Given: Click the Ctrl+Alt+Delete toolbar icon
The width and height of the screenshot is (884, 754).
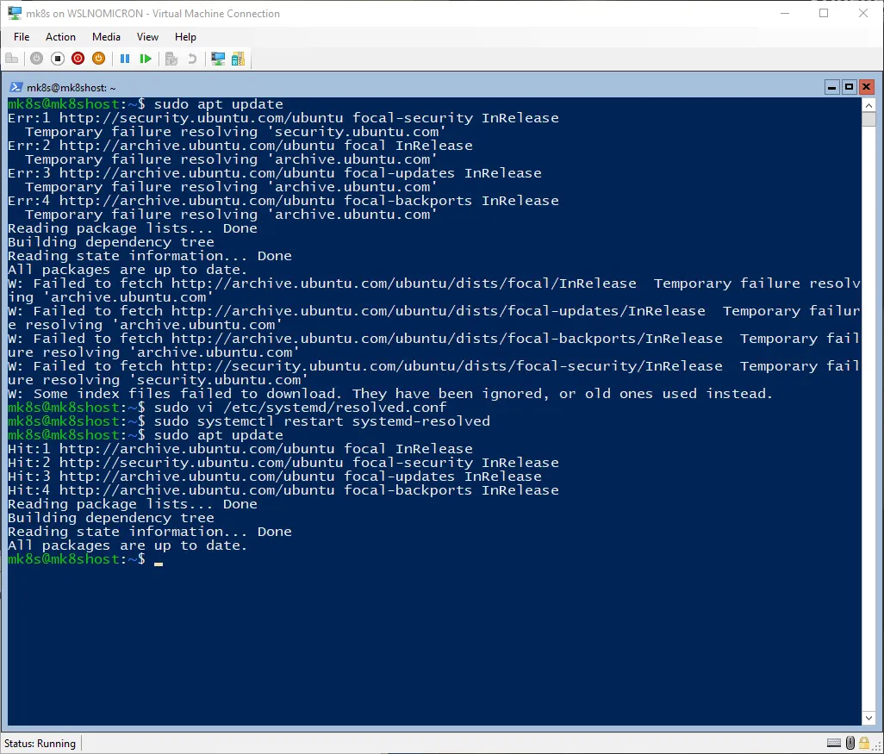Looking at the screenshot, I should click(x=12, y=59).
